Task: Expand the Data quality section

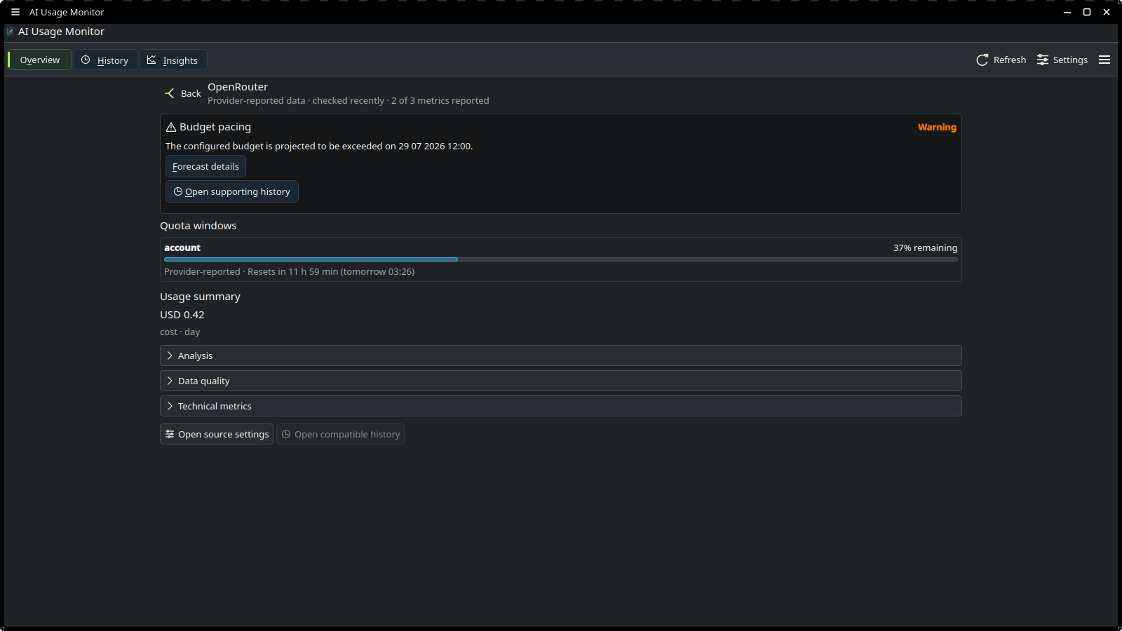Action: [x=561, y=381]
